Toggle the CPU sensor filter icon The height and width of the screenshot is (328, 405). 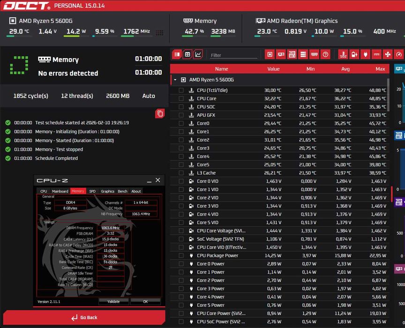click(270, 54)
